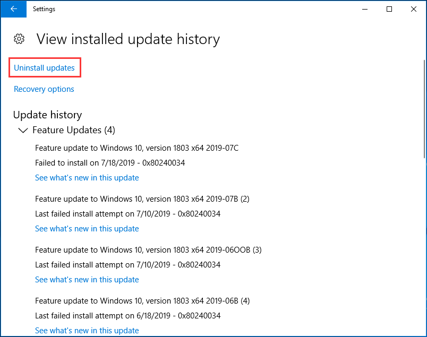Close the Settings window
Viewport: 427px width, 337px height.
pyautogui.click(x=414, y=9)
